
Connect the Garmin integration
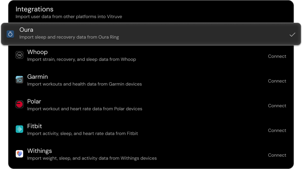click(277, 81)
